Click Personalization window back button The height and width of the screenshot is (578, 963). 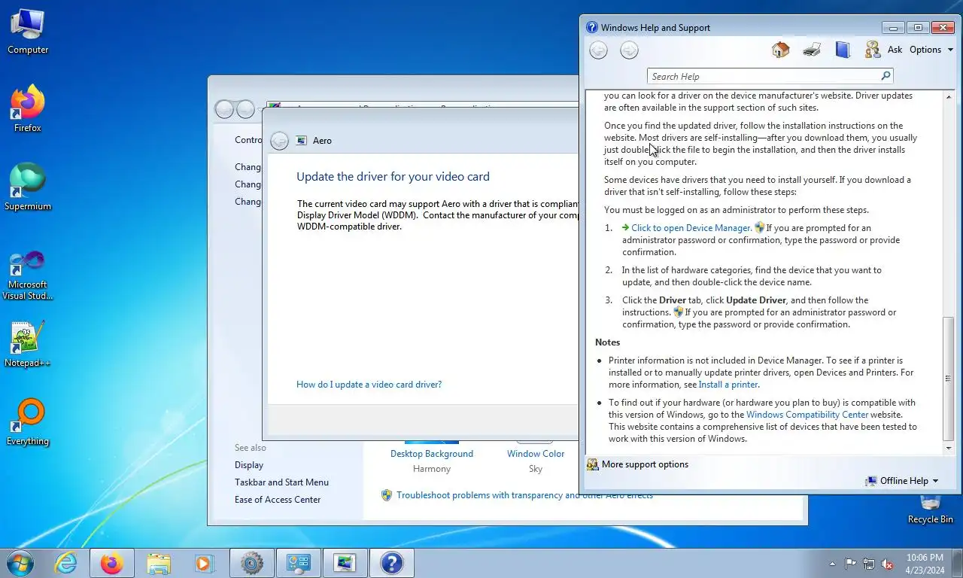click(224, 109)
